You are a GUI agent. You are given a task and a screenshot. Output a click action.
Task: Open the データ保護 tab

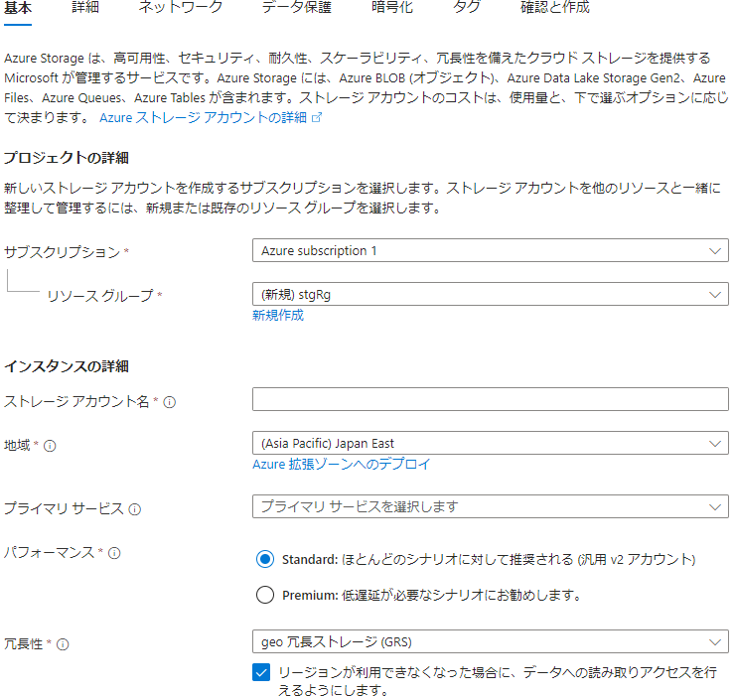point(296,8)
